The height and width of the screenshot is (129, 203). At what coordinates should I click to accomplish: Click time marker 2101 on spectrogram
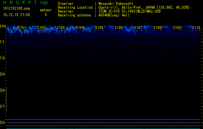(x=22, y=28)
